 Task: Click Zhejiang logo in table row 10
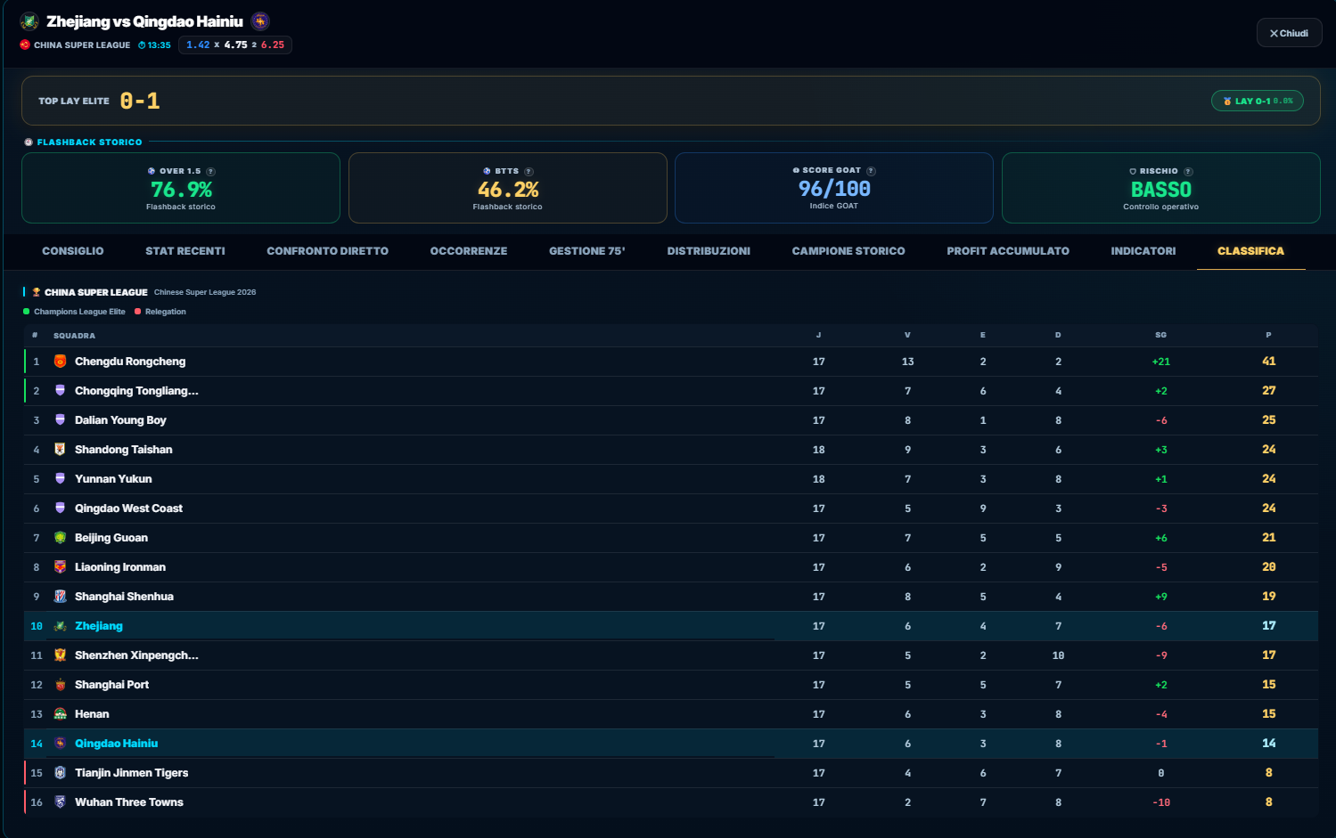[60, 626]
